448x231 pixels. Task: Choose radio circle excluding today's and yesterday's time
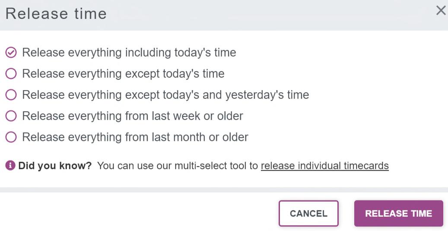point(11,95)
